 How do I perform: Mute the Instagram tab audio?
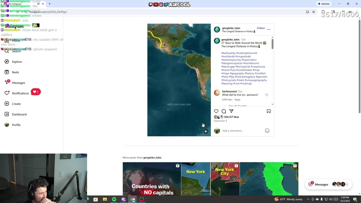tap(38, 4)
